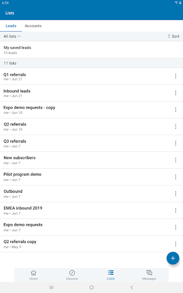
Task: Open the Sort options
Action: [x=173, y=36]
